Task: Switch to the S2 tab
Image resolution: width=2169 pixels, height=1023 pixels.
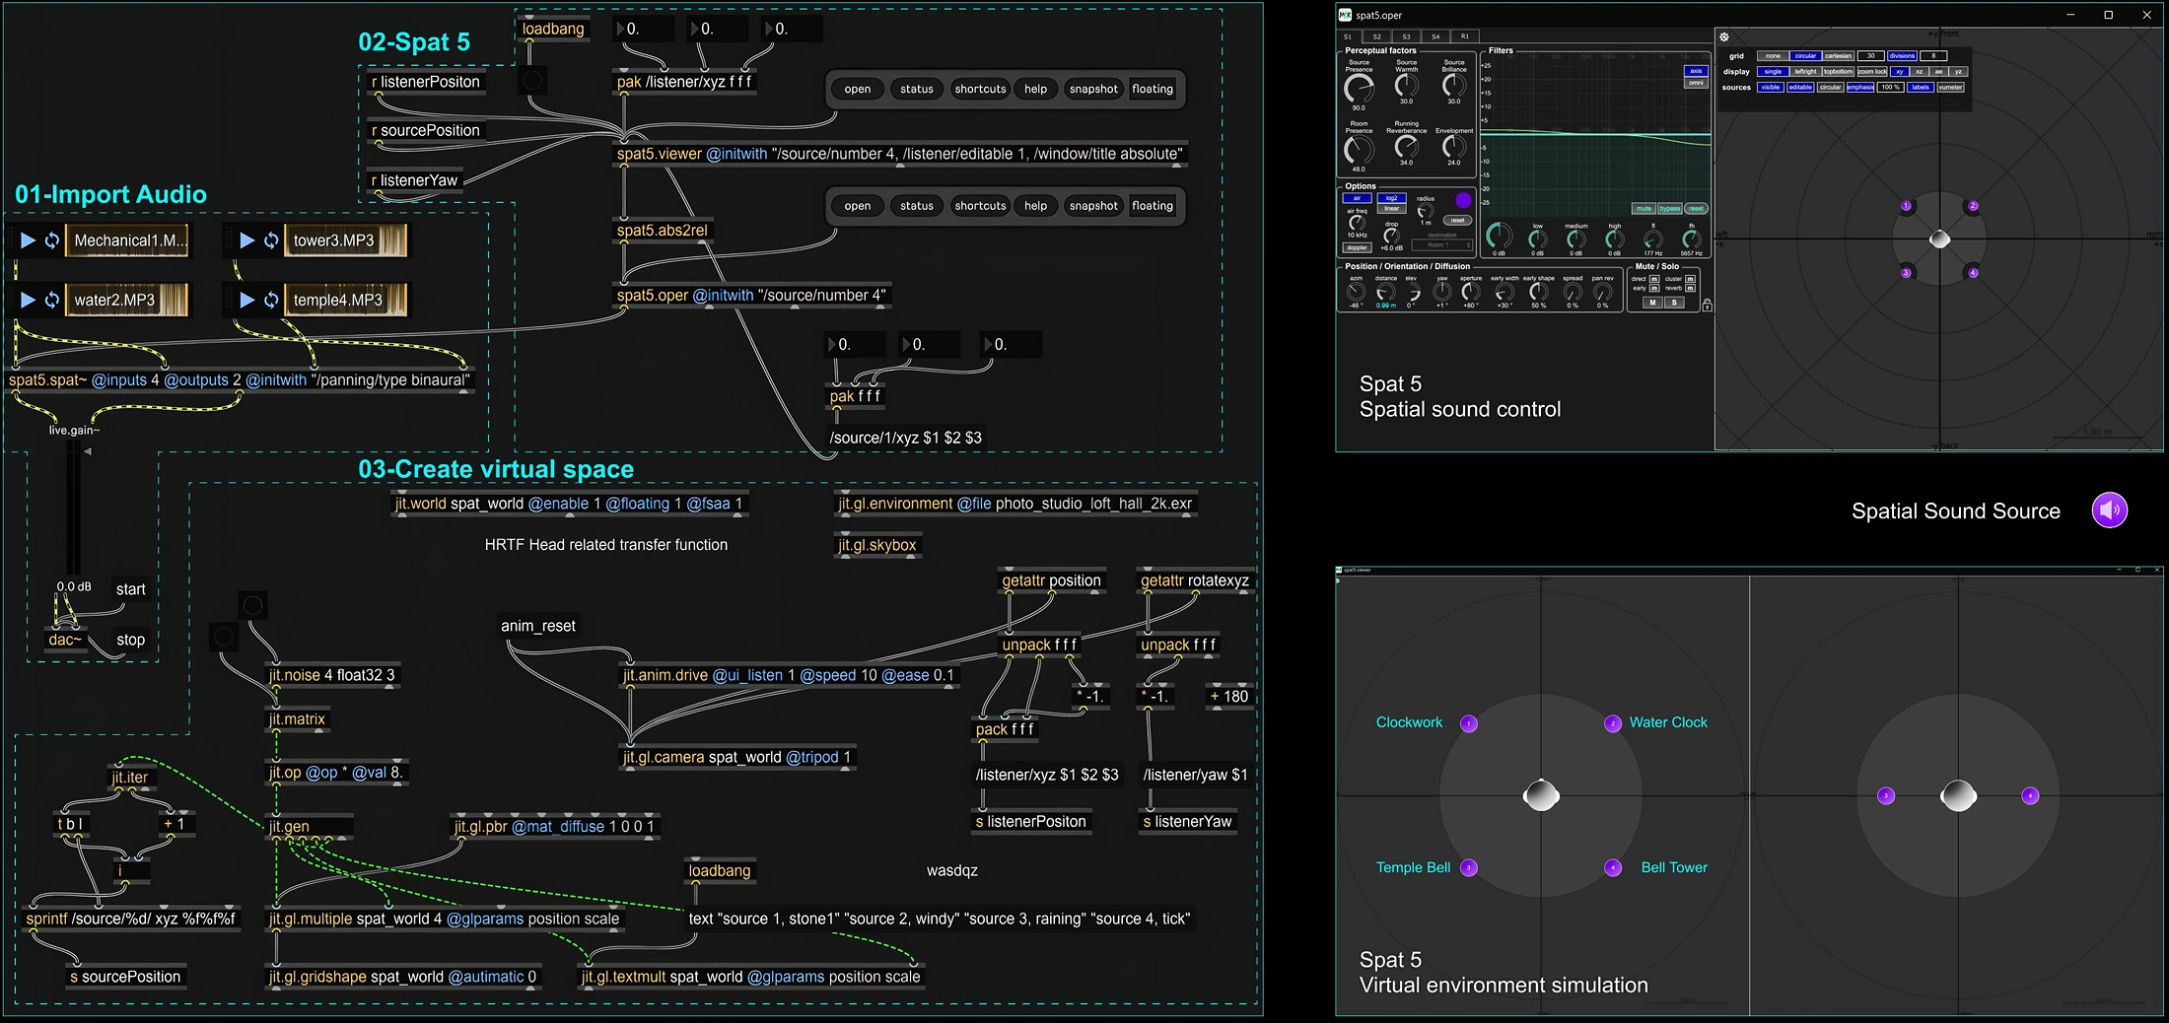Action: (x=1376, y=36)
